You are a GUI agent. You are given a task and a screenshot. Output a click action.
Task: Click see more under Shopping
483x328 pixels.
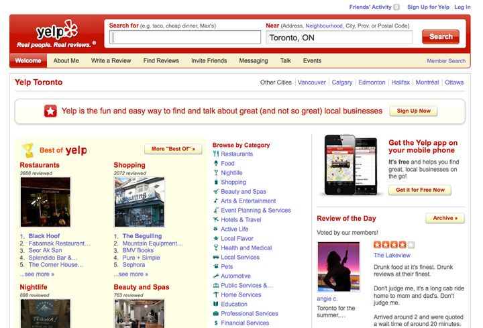[131, 274]
